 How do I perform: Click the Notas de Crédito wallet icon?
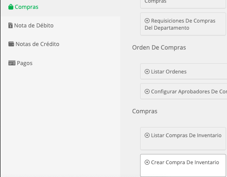(x=11, y=44)
